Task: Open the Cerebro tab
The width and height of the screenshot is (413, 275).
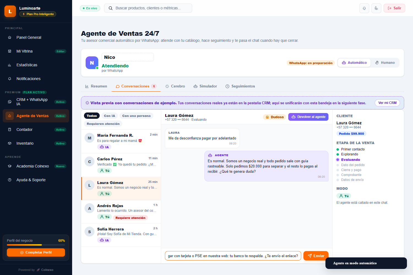Action: pos(175,86)
